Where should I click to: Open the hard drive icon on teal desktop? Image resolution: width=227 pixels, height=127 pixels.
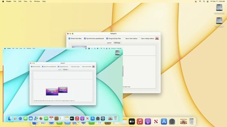pos(117,53)
